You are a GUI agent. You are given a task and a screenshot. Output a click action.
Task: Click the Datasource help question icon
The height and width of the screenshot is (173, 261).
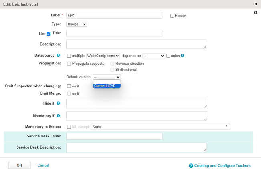click(x=58, y=55)
